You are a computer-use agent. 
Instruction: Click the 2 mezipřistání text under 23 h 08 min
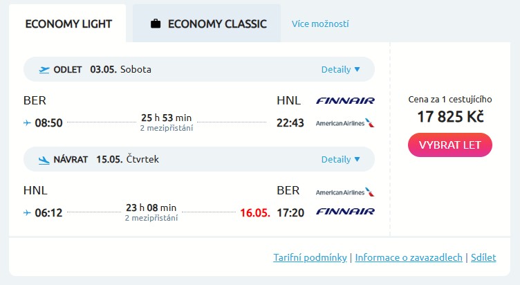[x=151, y=218]
